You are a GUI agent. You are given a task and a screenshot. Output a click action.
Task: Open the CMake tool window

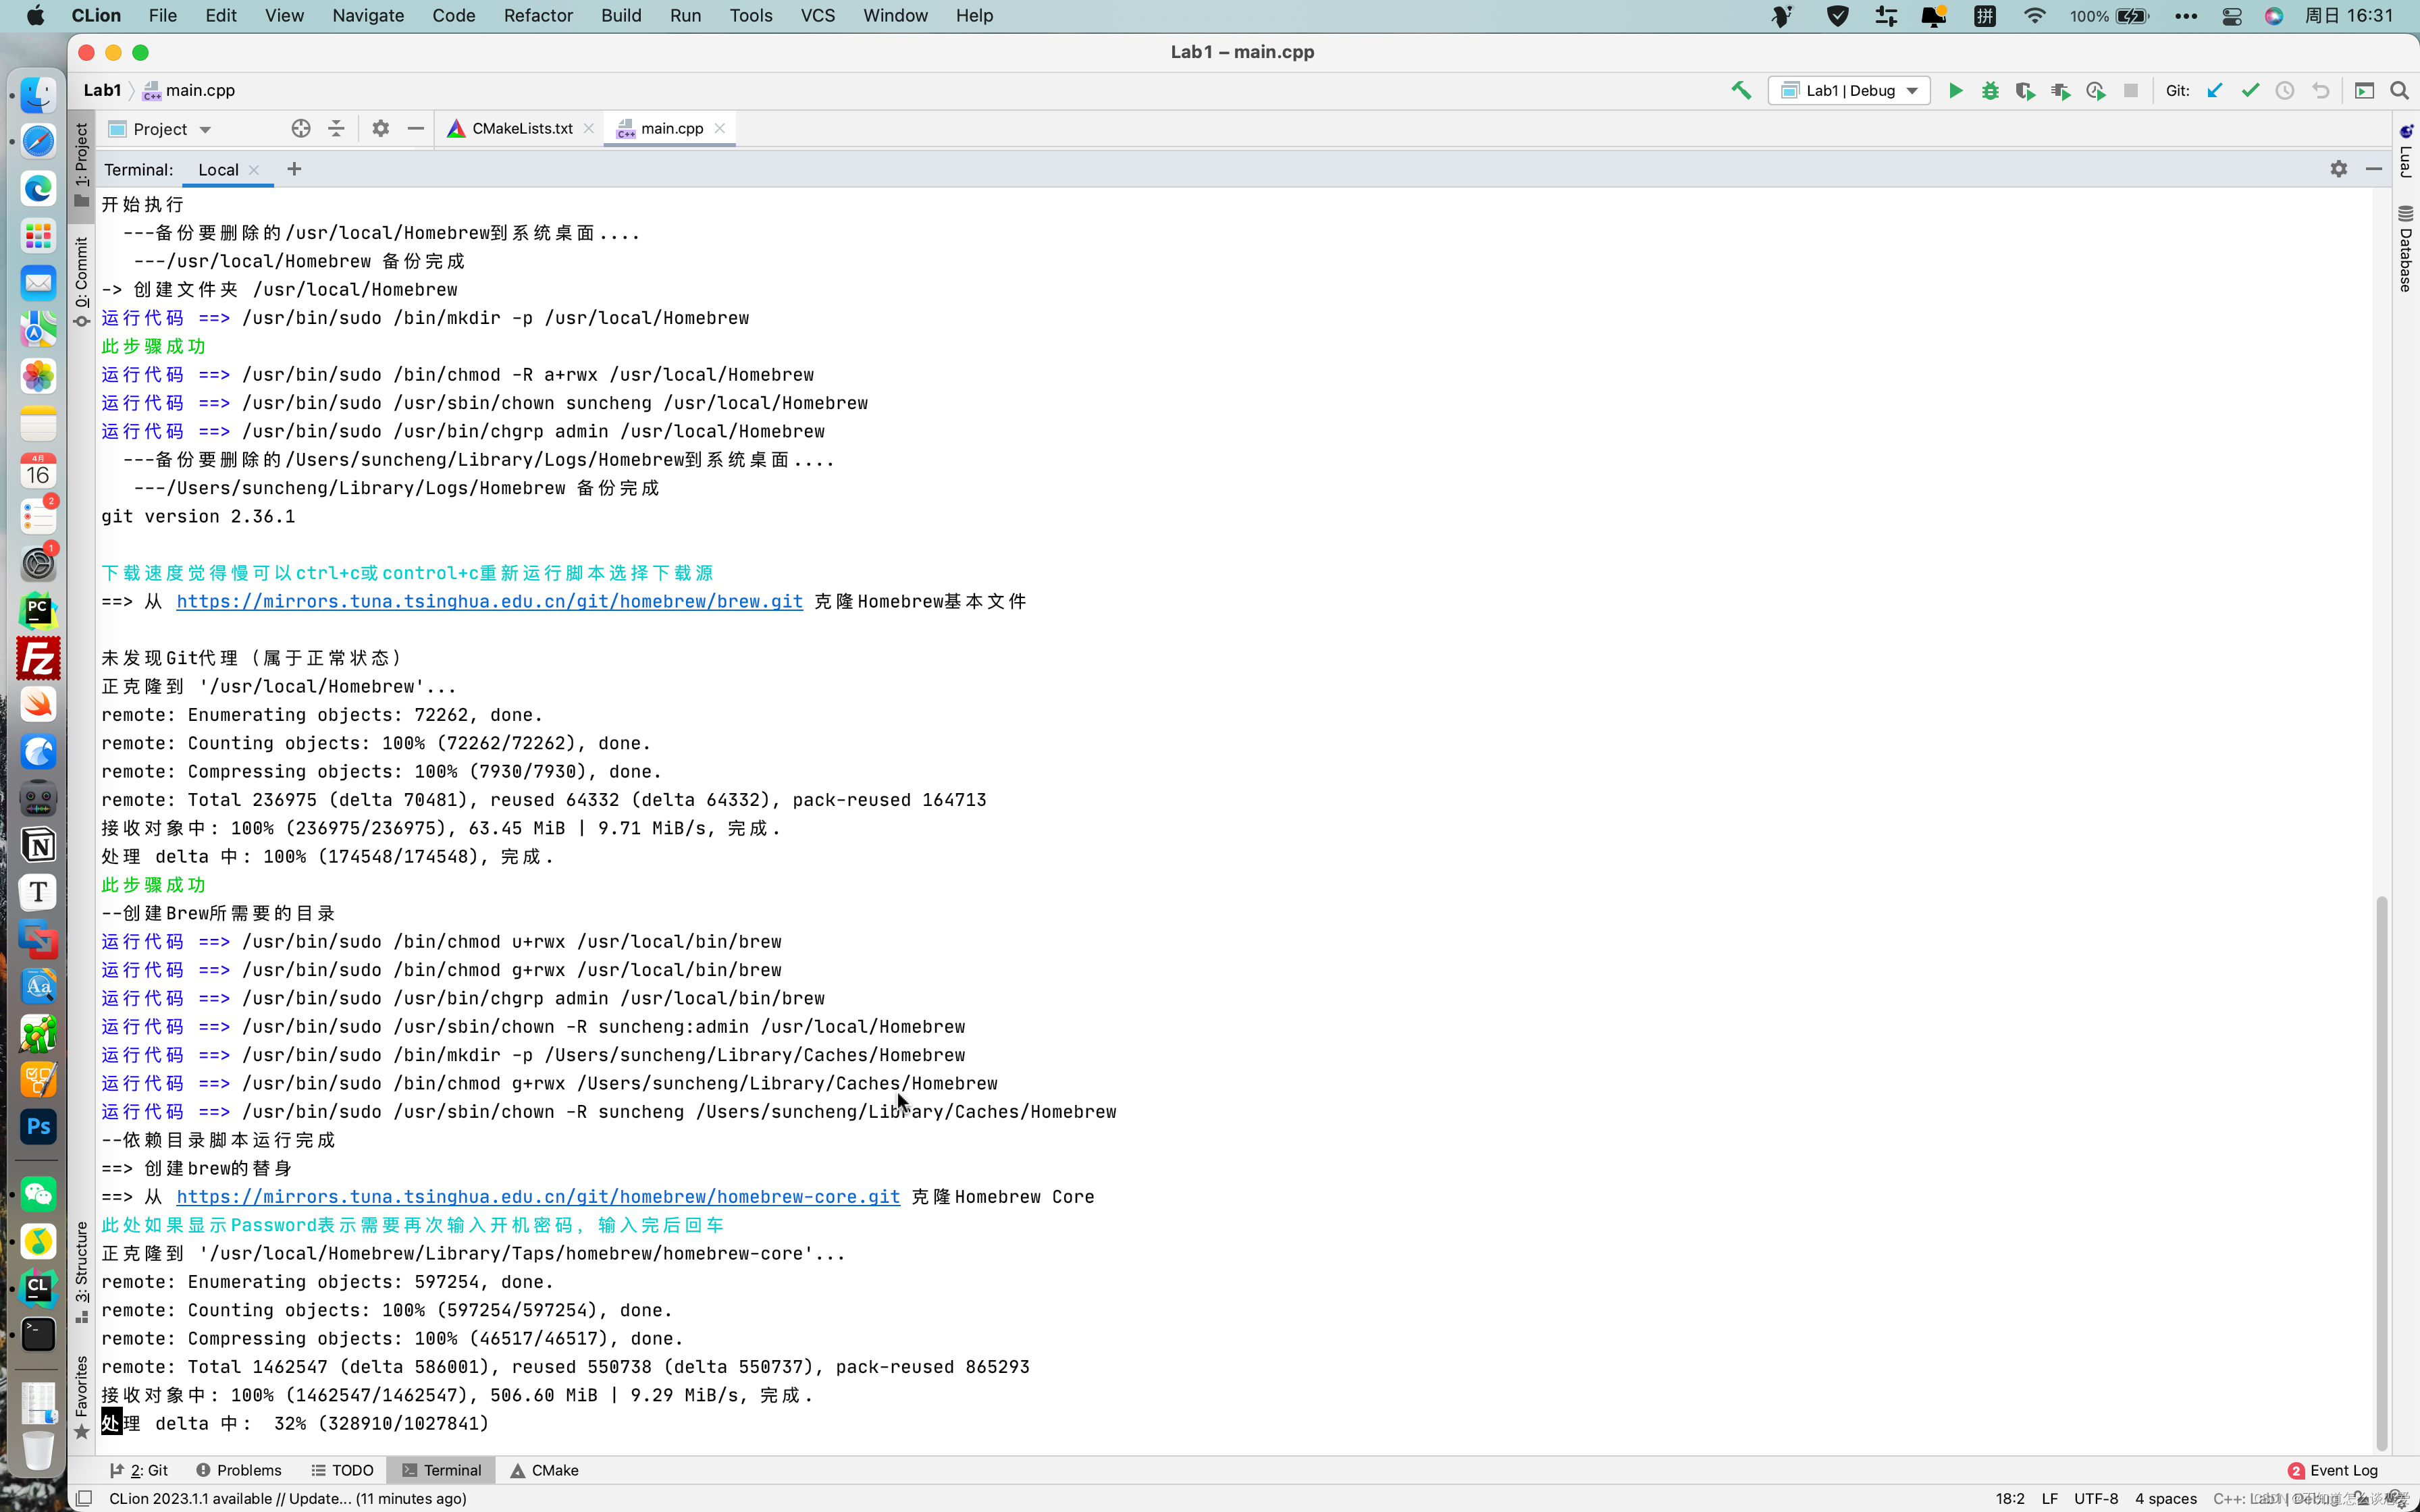[545, 1470]
